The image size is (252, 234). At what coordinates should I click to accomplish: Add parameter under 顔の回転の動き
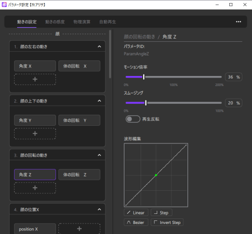point(35,188)
